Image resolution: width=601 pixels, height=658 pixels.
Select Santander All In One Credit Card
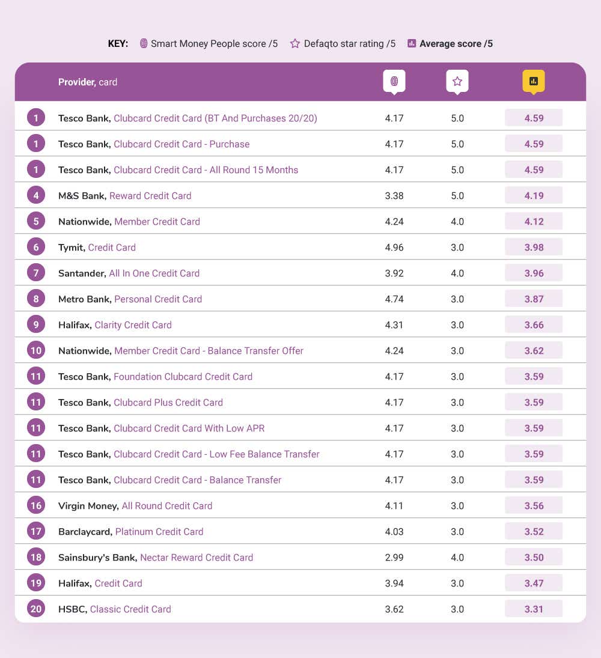click(x=154, y=273)
